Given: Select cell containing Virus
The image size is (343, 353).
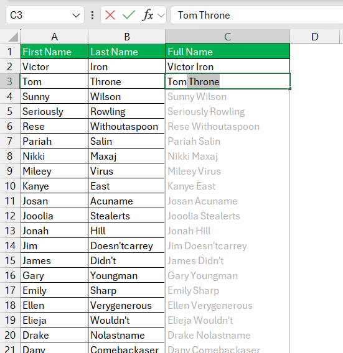Looking at the screenshot, I should tap(126, 171).
